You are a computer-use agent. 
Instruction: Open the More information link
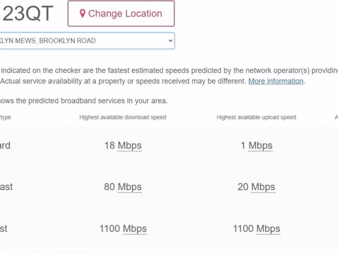(x=276, y=81)
